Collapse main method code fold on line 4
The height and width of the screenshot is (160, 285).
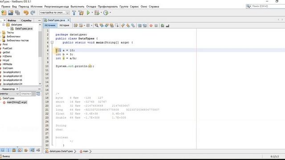point(52,43)
